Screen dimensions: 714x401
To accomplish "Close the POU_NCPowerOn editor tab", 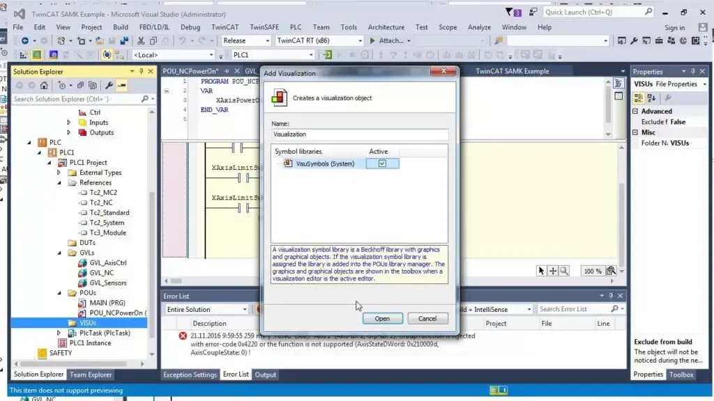I will (x=237, y=72).
